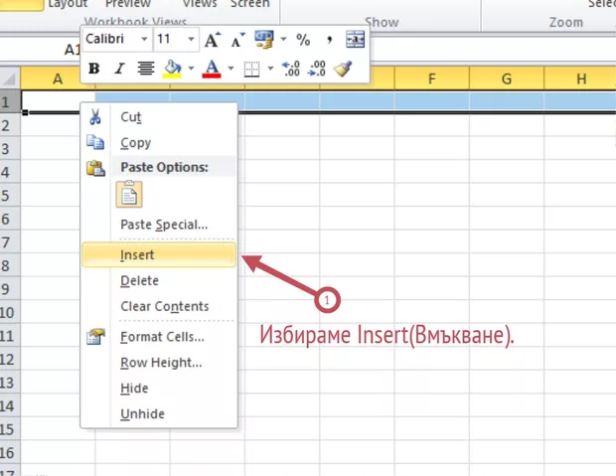Apply Accounting Number Format icon
616x476 pixels.
263,40
